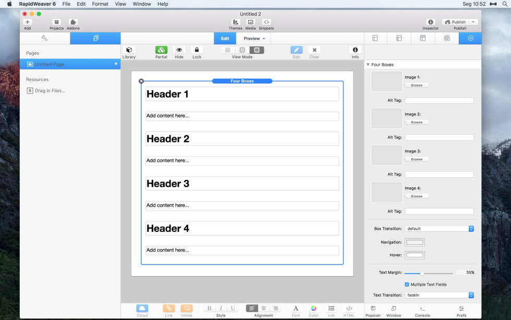Screen dimensions: 511x320
Task: Click the Header 1 text field
Action: pos(242,94)
